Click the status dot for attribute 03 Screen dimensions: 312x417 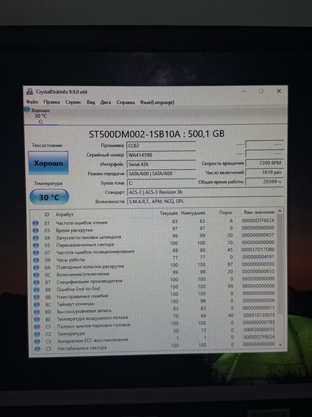[36, 231]
